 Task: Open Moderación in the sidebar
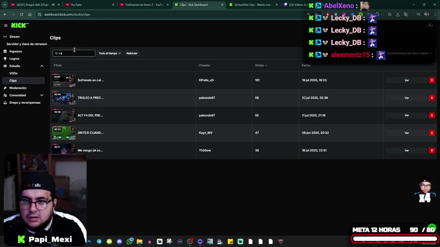(x=18, y=88)
